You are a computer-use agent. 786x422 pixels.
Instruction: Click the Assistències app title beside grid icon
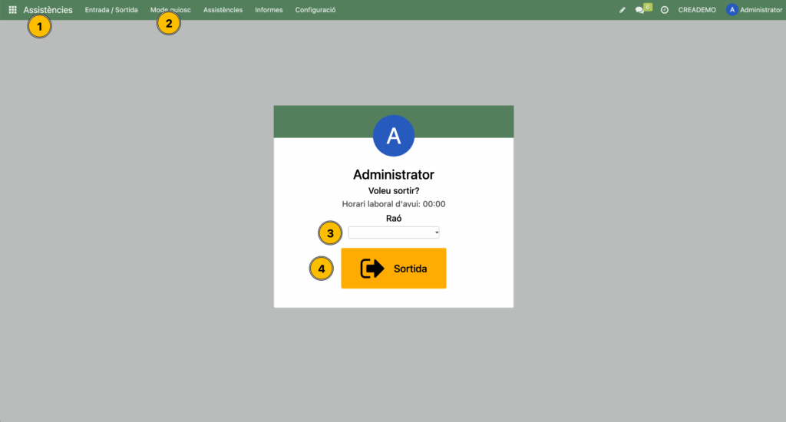[x=48, y=10]
